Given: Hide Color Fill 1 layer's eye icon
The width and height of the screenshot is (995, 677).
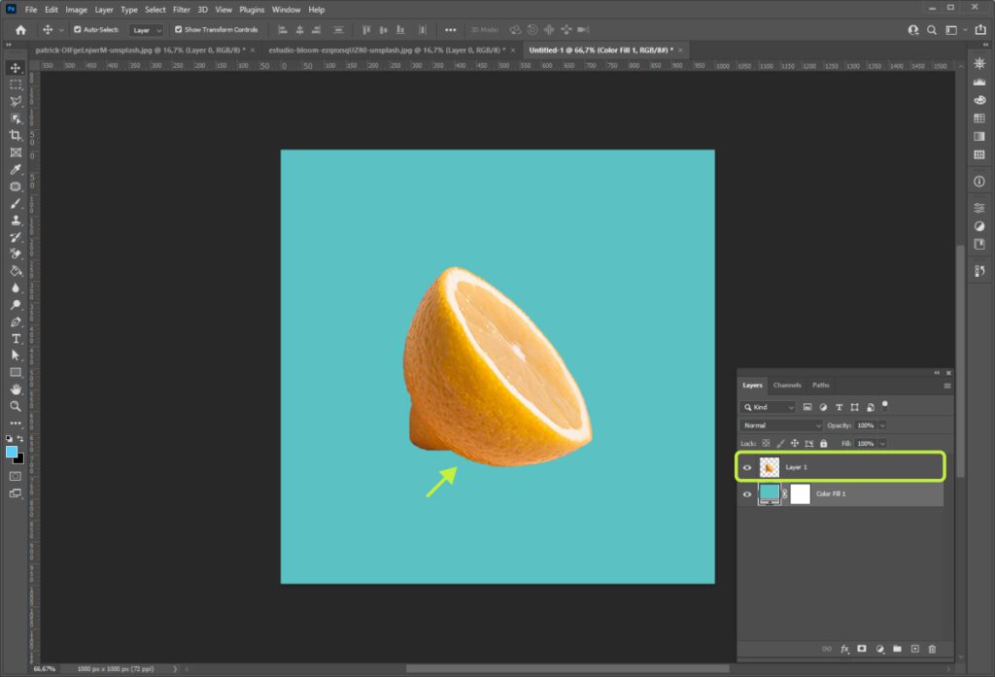Looking at the screenshot, I should (747, 494).
